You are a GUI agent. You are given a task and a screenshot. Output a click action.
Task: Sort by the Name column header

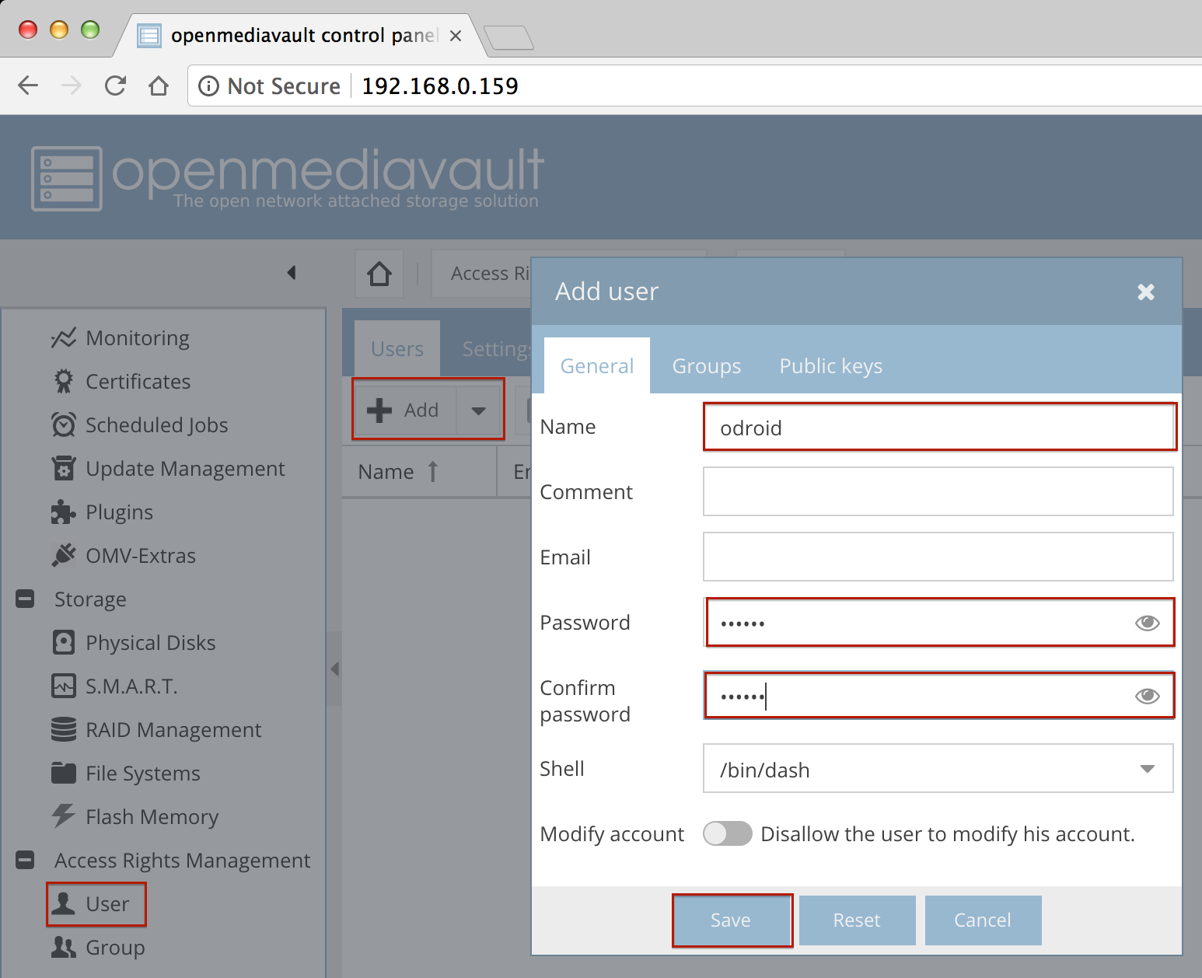[419, 472]
